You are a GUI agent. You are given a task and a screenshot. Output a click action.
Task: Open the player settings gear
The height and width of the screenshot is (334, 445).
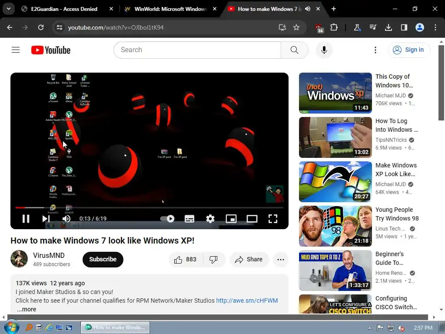210,219
